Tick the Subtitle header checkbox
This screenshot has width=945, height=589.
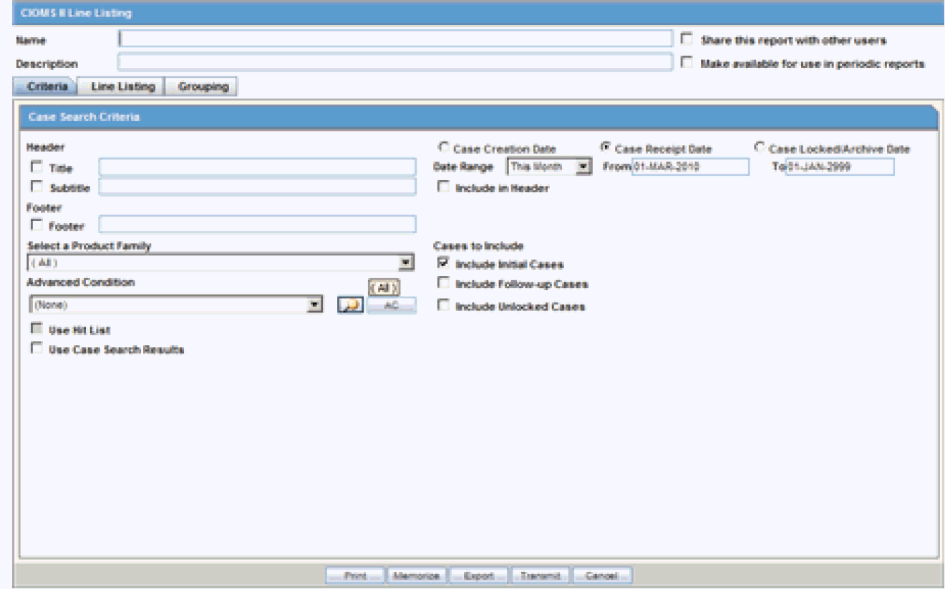36,188
